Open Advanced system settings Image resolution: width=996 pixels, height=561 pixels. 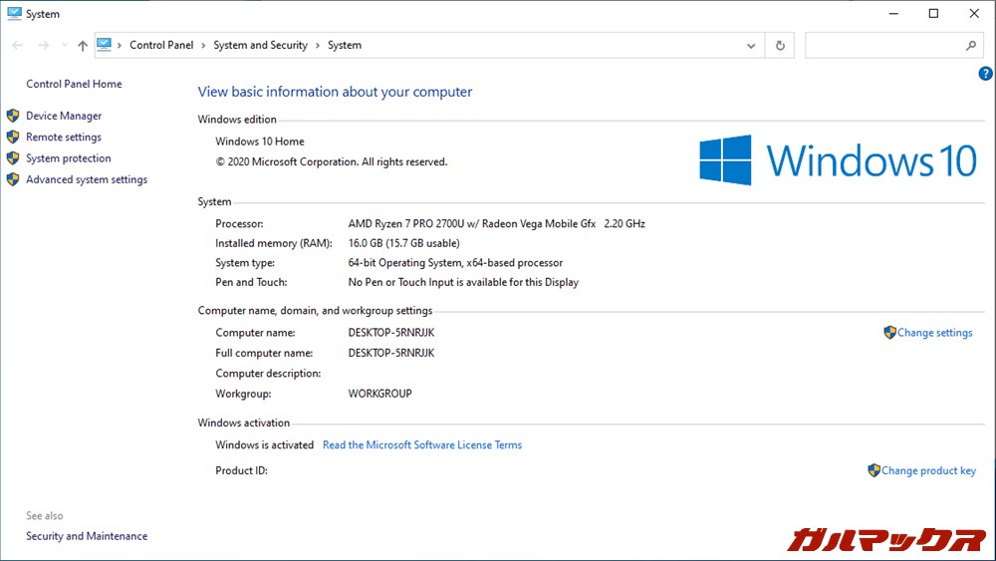[x=87, y=180]
